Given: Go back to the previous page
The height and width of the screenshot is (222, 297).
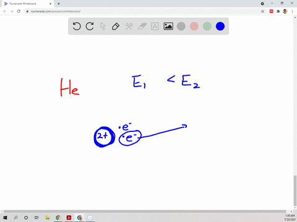Looking at the screenshot, I should [x=5, y=11].
